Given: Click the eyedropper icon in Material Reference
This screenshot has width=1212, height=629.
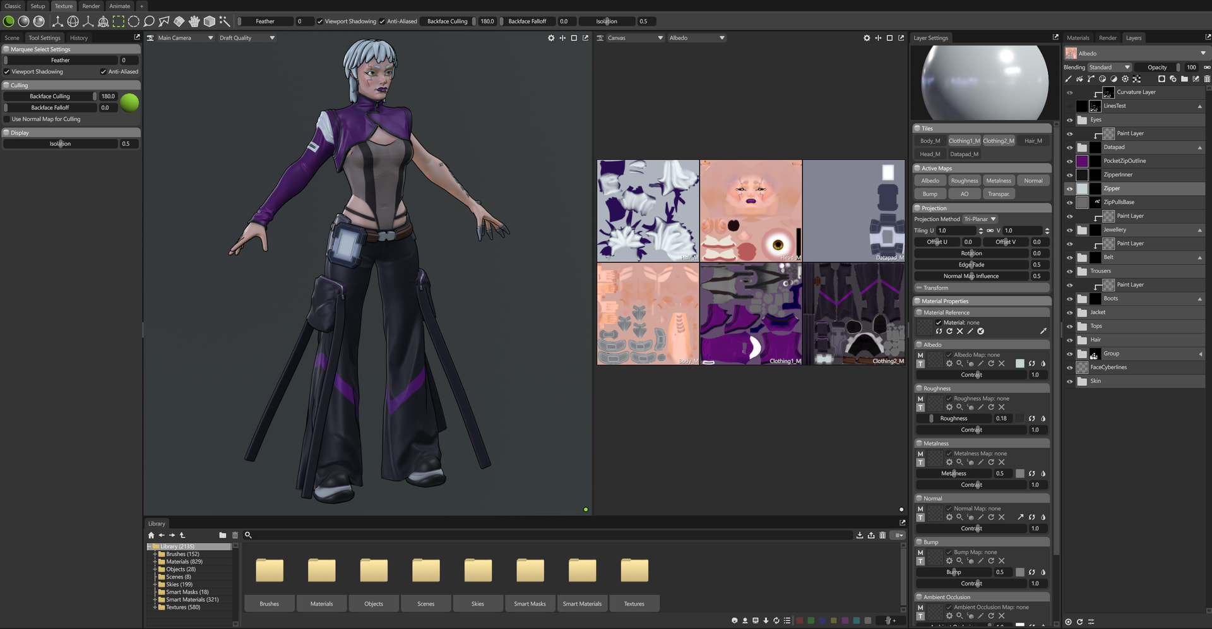Looking at the screenshot, I should coord(1043,331).
